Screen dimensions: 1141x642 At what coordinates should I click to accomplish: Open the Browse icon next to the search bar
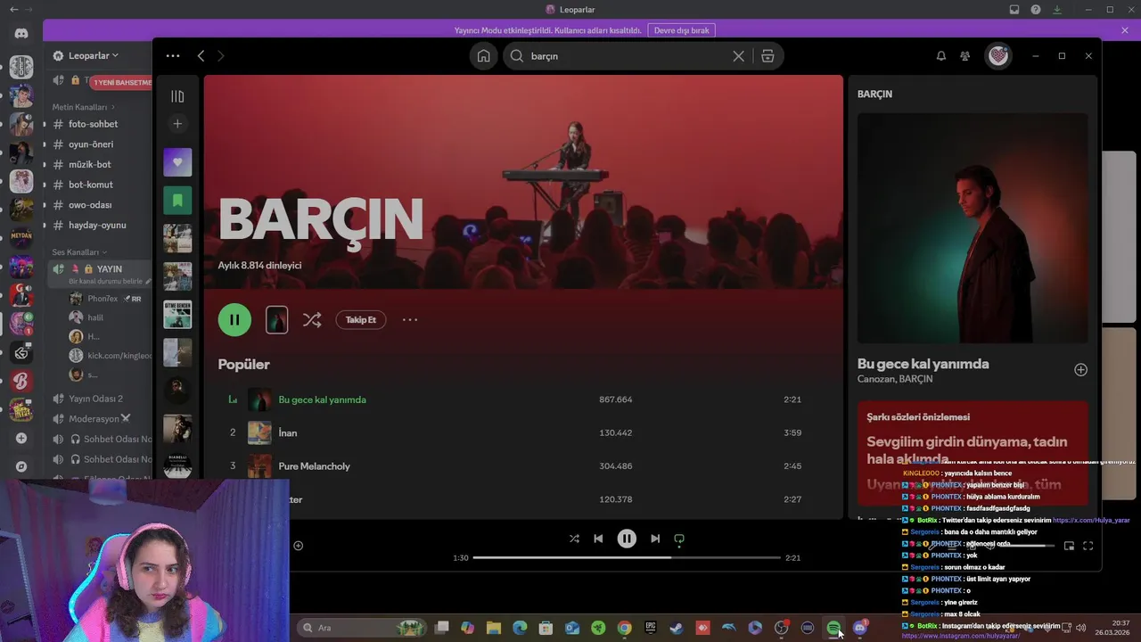[x=768, y=55]
